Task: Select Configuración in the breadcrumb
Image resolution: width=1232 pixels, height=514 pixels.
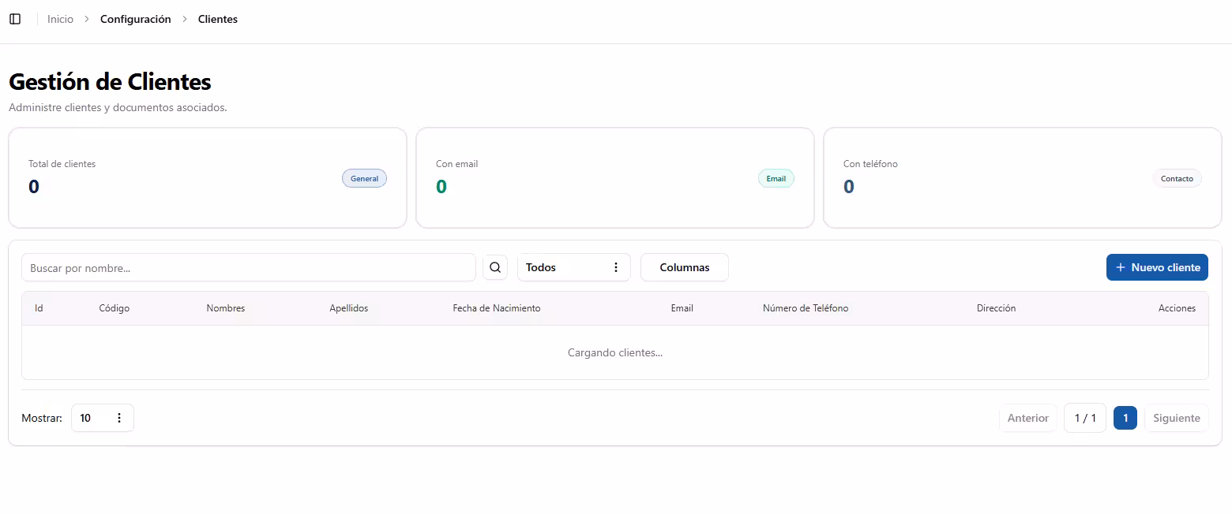Action: point(135,19)
